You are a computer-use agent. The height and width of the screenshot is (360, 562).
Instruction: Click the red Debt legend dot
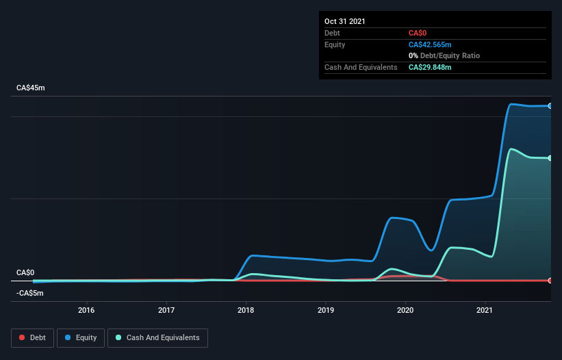[x=22, y=337]
